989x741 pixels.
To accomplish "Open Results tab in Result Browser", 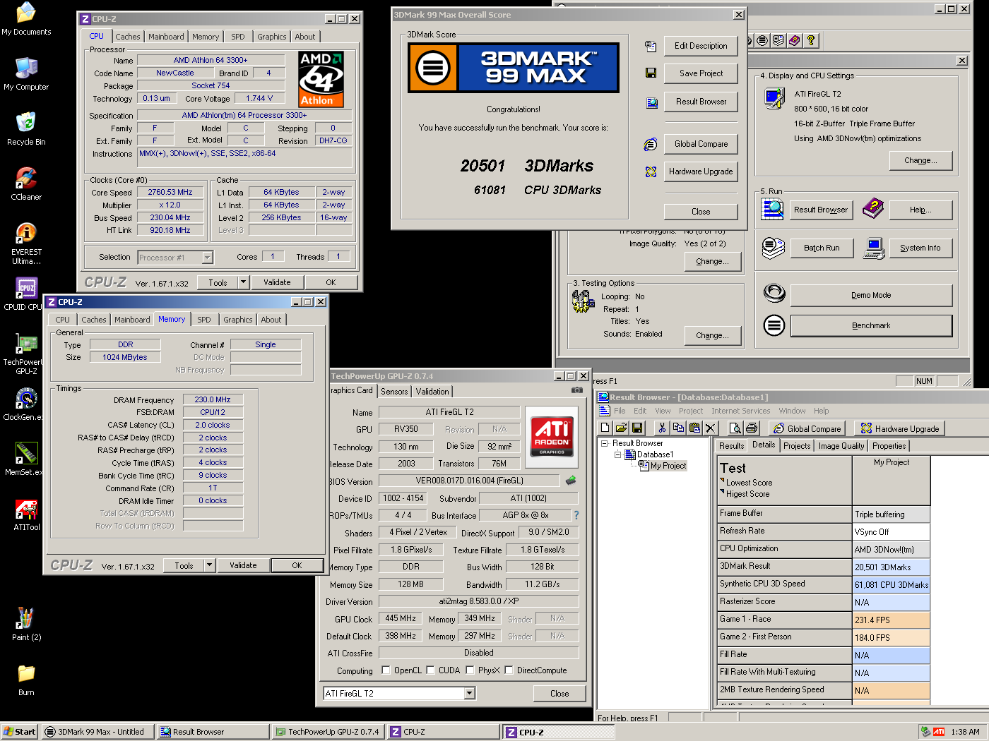I will [731, 446].
